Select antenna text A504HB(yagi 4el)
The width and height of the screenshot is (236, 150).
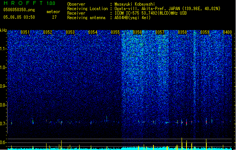[x=132, y=18]
